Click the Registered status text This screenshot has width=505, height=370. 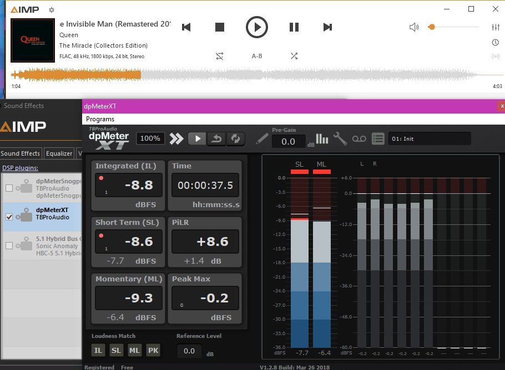pyautogui.click(x=99, y=367)
